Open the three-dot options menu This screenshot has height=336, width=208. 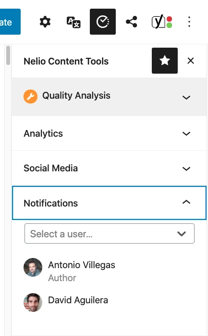189,22
